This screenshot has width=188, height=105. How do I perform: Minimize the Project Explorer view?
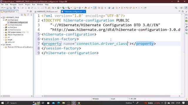tap(28, 11)
